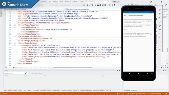Viewport: 169px width, 95px height.
Task: Raise emulator volume with the louder speaker icon
Action: click(x=159, y=14)
